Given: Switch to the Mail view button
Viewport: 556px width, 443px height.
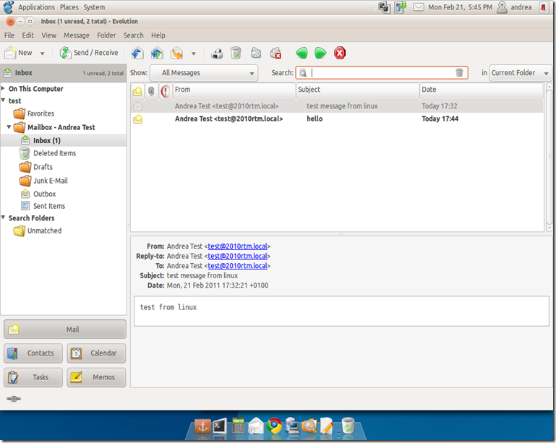Looking at the screenshot, I should tap(65, 330).
